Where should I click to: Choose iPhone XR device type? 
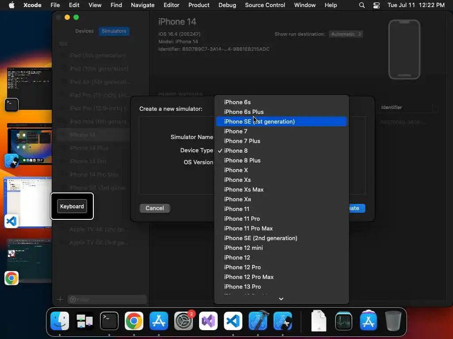point(281,200)
